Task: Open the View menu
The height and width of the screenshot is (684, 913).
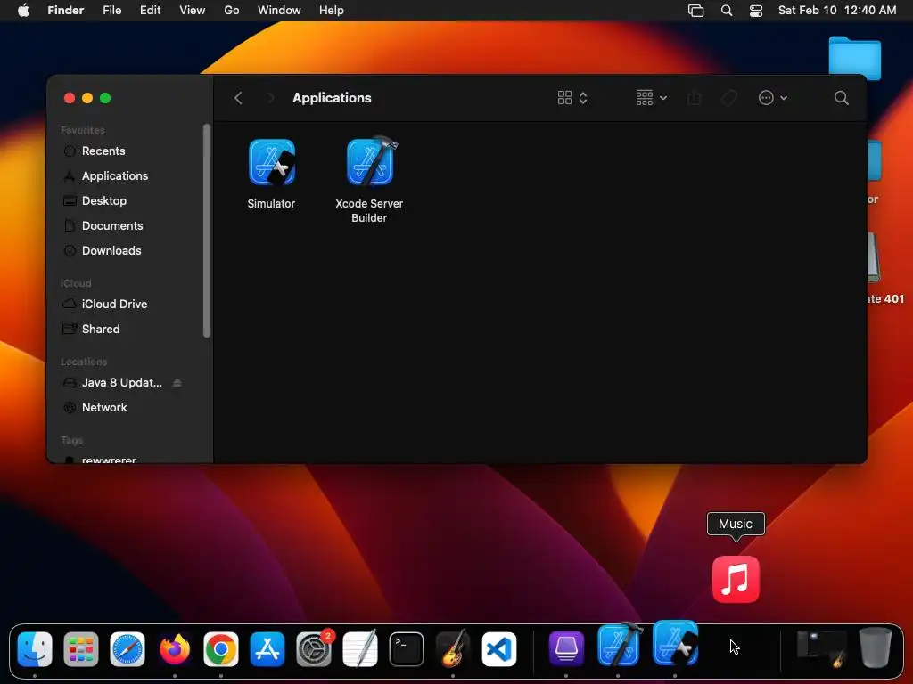Action: tap(193, 10)
